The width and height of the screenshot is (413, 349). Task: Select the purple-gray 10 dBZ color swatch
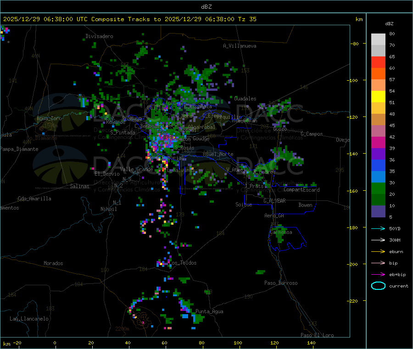[x=378, y=211]
